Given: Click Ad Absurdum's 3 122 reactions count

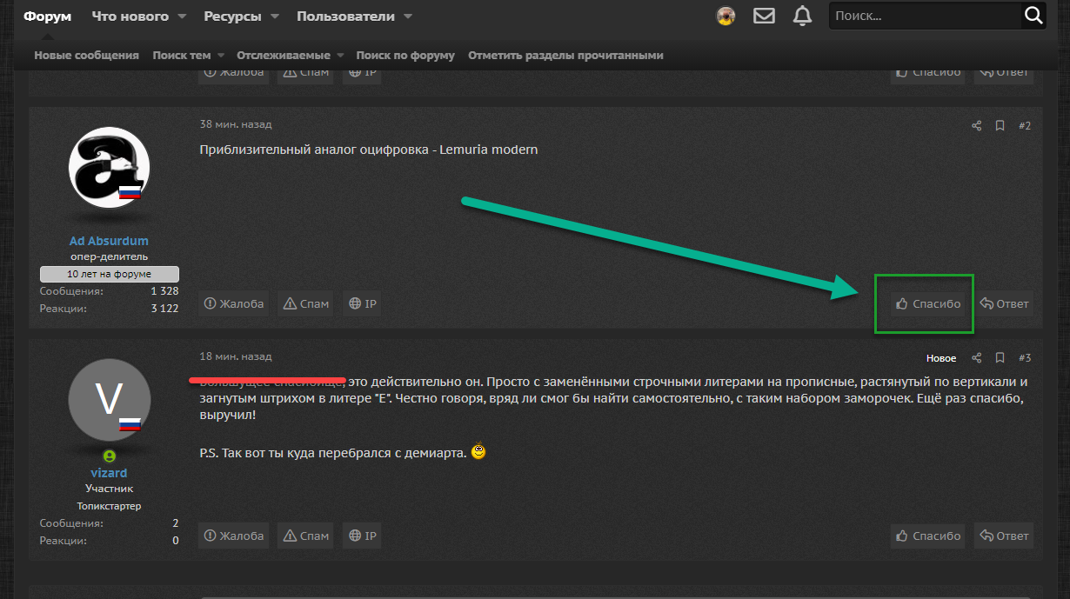Looking at the screenshot, I should pos(164,309).
